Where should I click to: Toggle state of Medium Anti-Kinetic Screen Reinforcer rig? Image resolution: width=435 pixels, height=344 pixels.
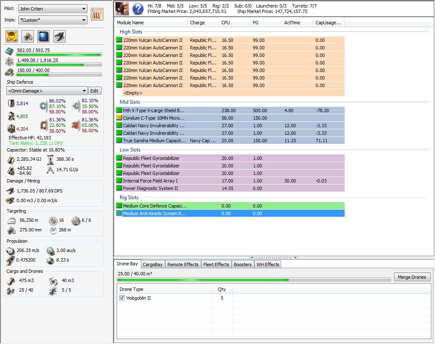119,213
